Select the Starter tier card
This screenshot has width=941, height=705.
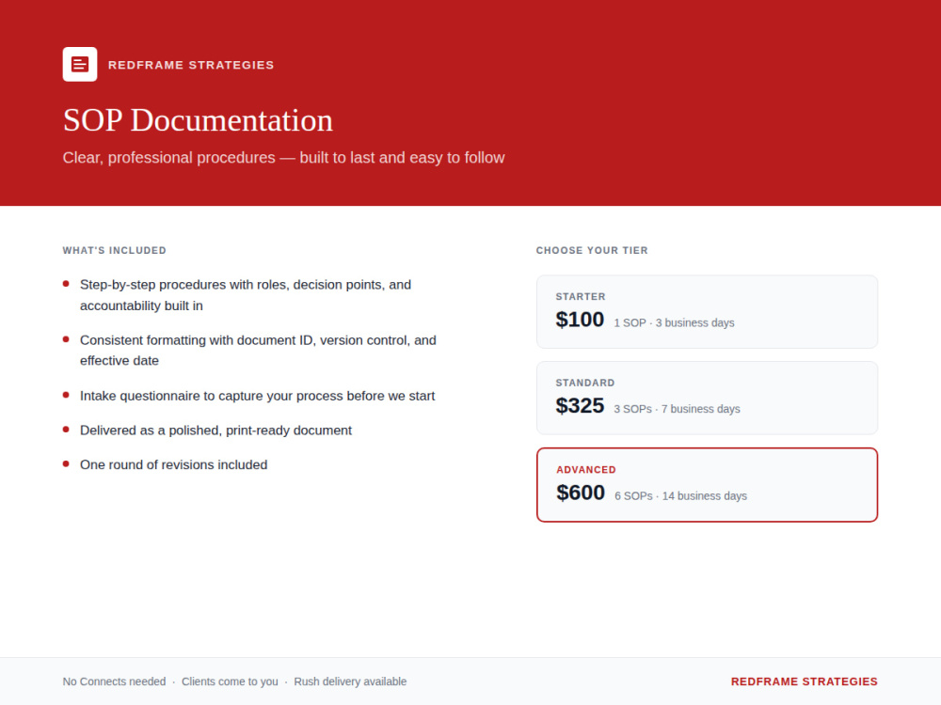click(x=707, y=312)
